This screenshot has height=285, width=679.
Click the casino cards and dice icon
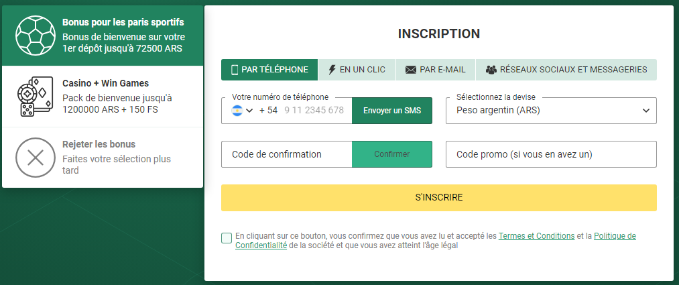click(35, 96)
